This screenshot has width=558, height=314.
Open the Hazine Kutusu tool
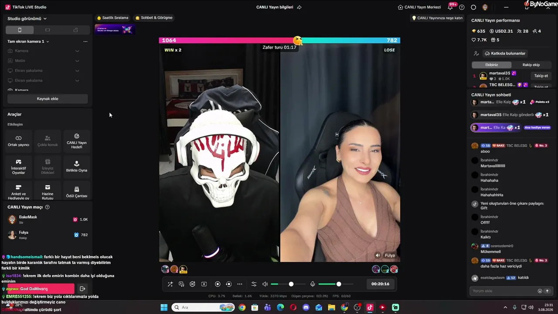[x=48, y=192]
